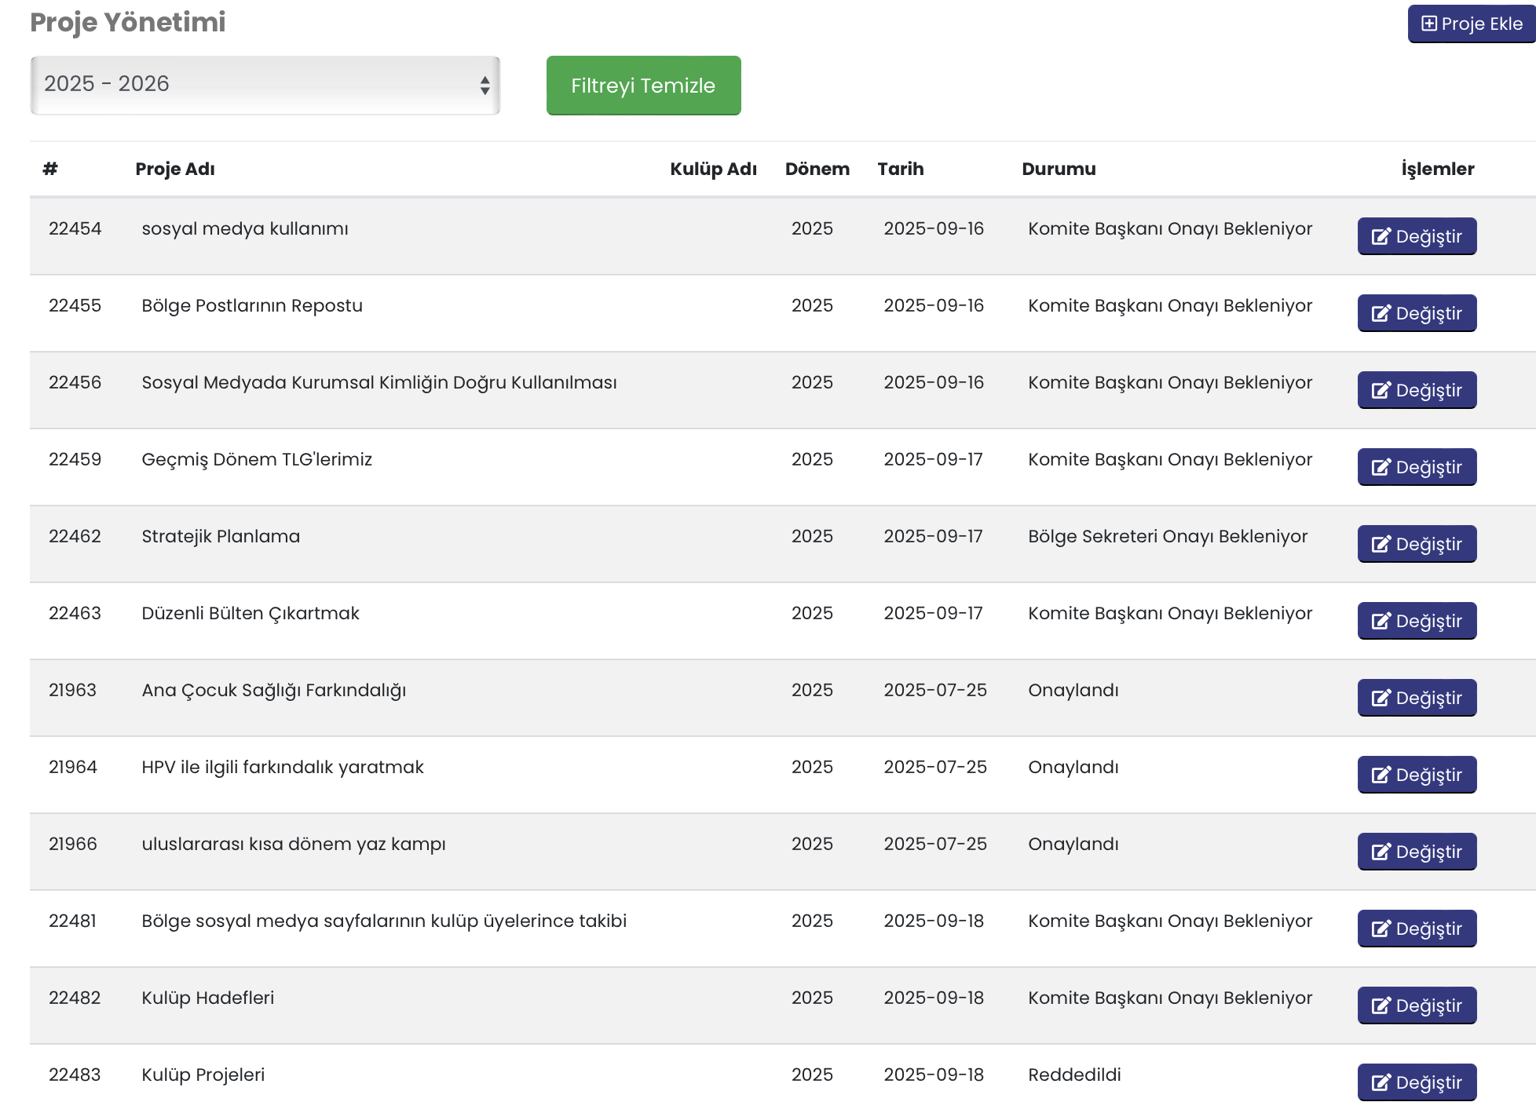Screen dimensions: 1536x1113
Task: Click Değiştir icon for Stratejik Planlama
Action: 1381,544
